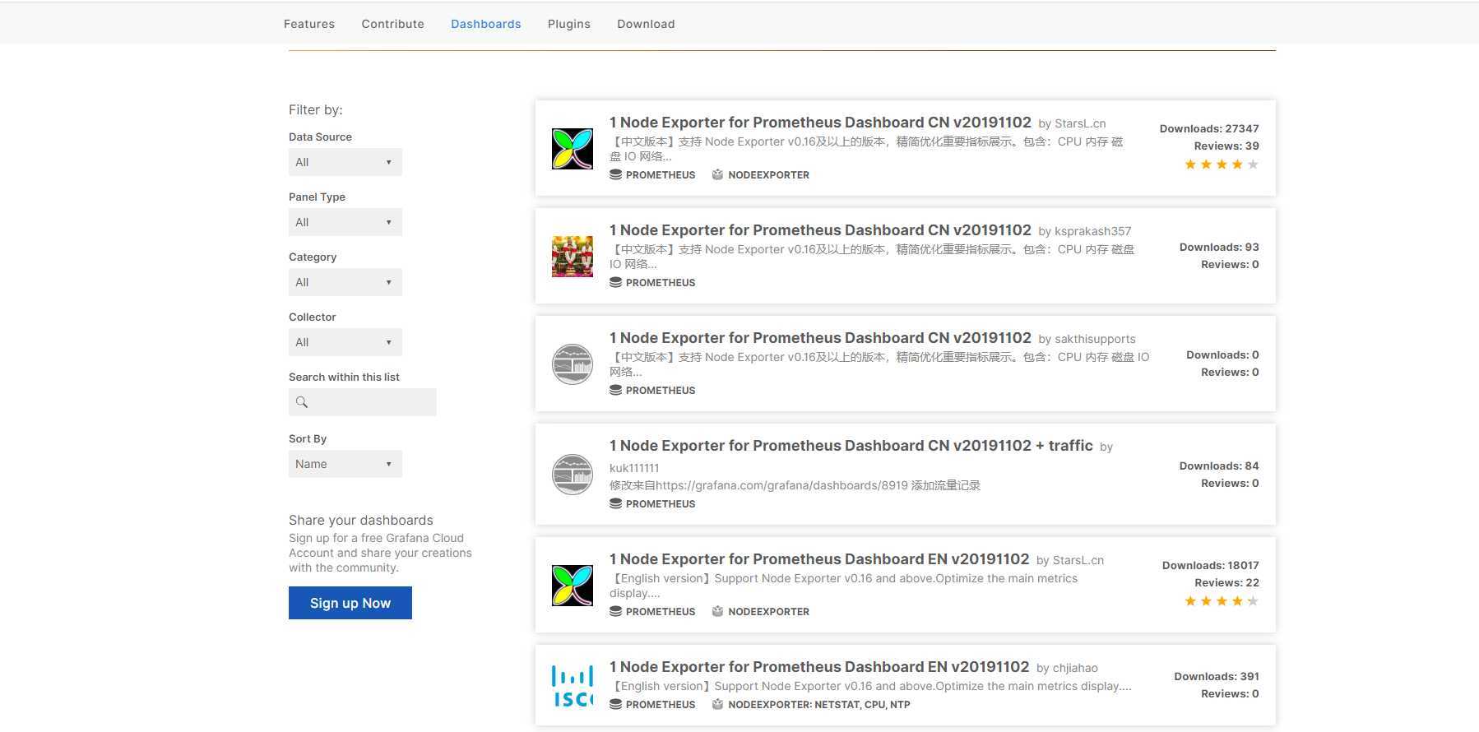Click the first rating star of the 22-review dashboard

1190,601
